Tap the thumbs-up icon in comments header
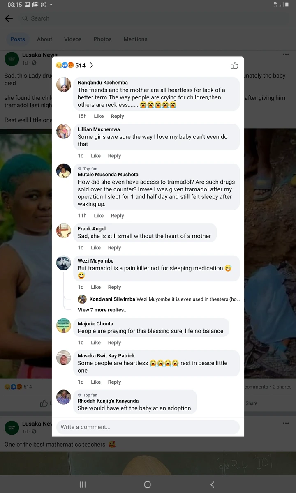 point(234,65)
